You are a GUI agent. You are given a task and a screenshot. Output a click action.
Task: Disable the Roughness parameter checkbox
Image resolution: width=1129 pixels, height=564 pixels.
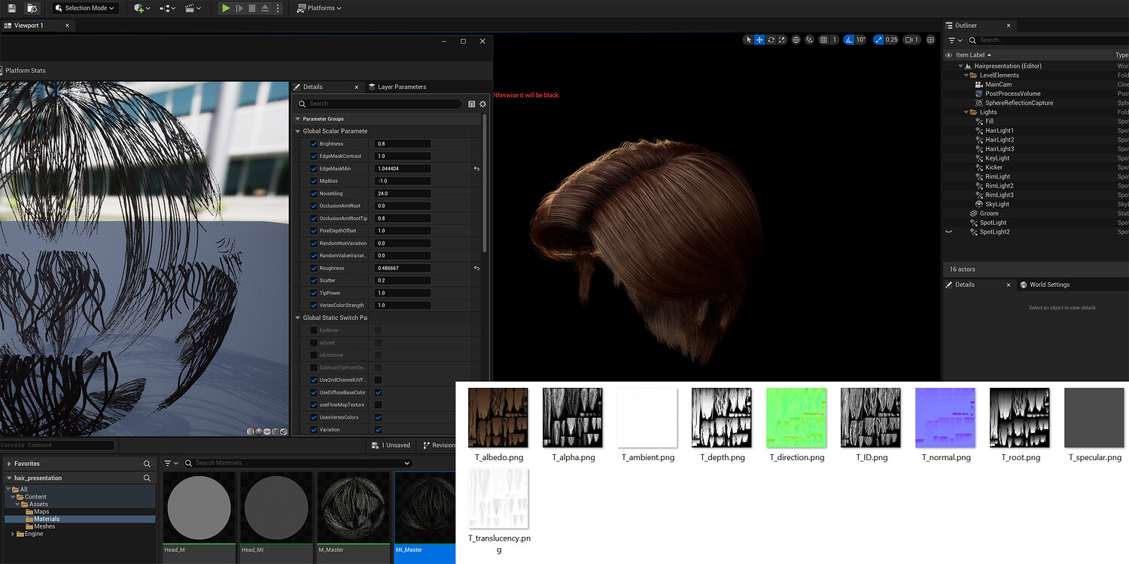pos(314,268)
